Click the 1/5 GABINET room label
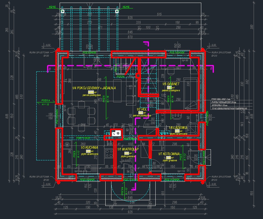 (x=171, y=84)
